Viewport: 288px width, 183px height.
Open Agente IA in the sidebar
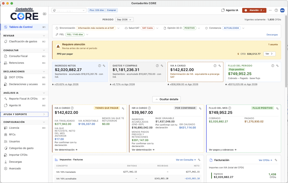click(24, 106)
